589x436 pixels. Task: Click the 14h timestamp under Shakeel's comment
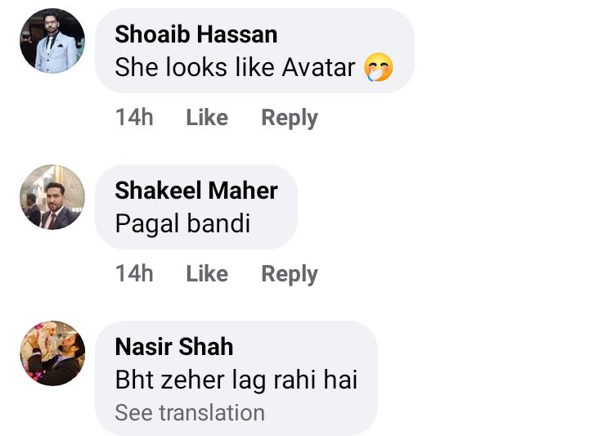[x=134, y=274]
